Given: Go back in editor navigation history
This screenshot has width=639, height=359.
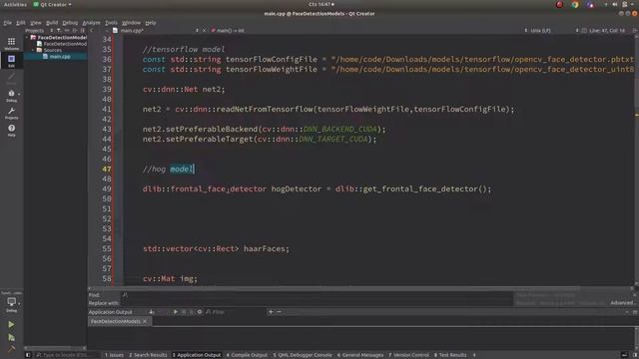Looking at the screenshot, I should [x=92, y=31].
